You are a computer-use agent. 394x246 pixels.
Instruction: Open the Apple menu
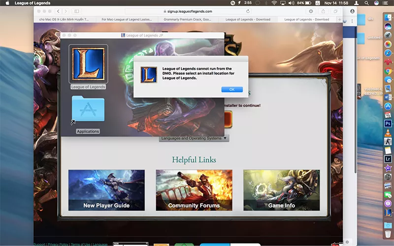click(x=7, y=3)
